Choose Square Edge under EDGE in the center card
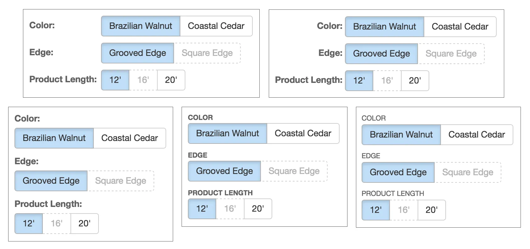This screenshot has height=249, width=530. click(294, 171)
